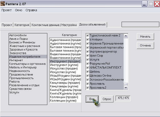The width and height of the screenshot is (160, 117).
Task: Select Инструмент (продам) category
Action: click(x=65, y=61)
